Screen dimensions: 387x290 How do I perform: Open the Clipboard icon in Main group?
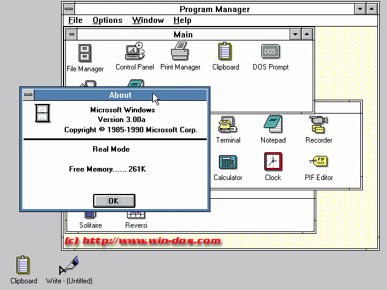[226, 53]
